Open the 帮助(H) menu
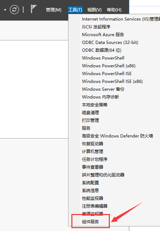Viewport: 160px width, 231px height. click(x=114, y=10)
